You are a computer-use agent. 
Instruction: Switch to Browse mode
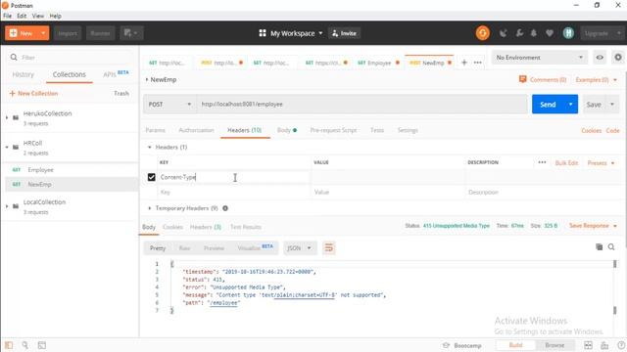pyautogui.click(x=555, y=345)
